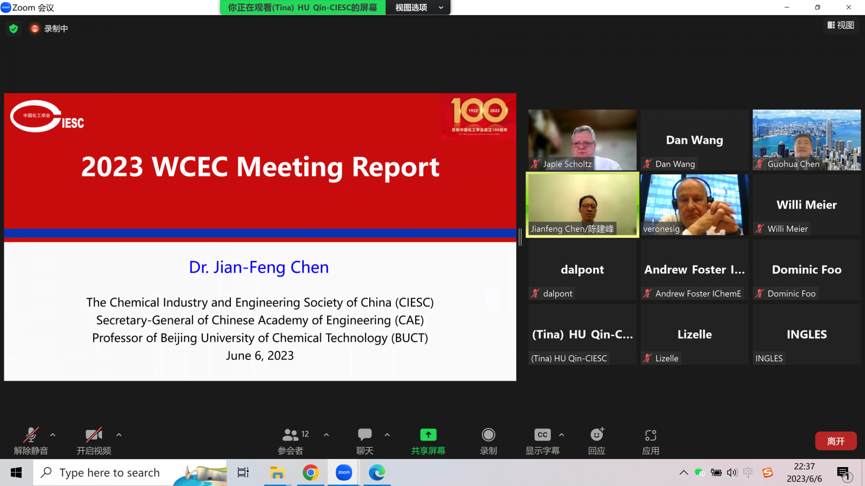Open Task View in taskbar

[243, 473]
